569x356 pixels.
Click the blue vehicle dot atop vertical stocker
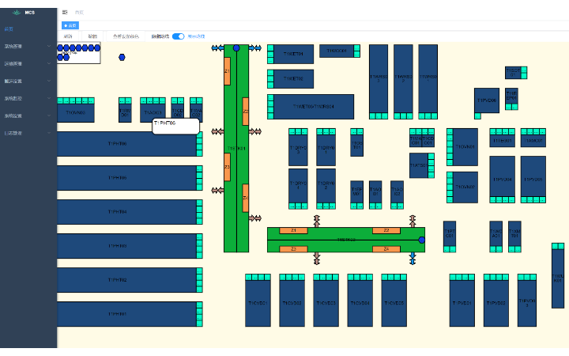tap(236, 48)
